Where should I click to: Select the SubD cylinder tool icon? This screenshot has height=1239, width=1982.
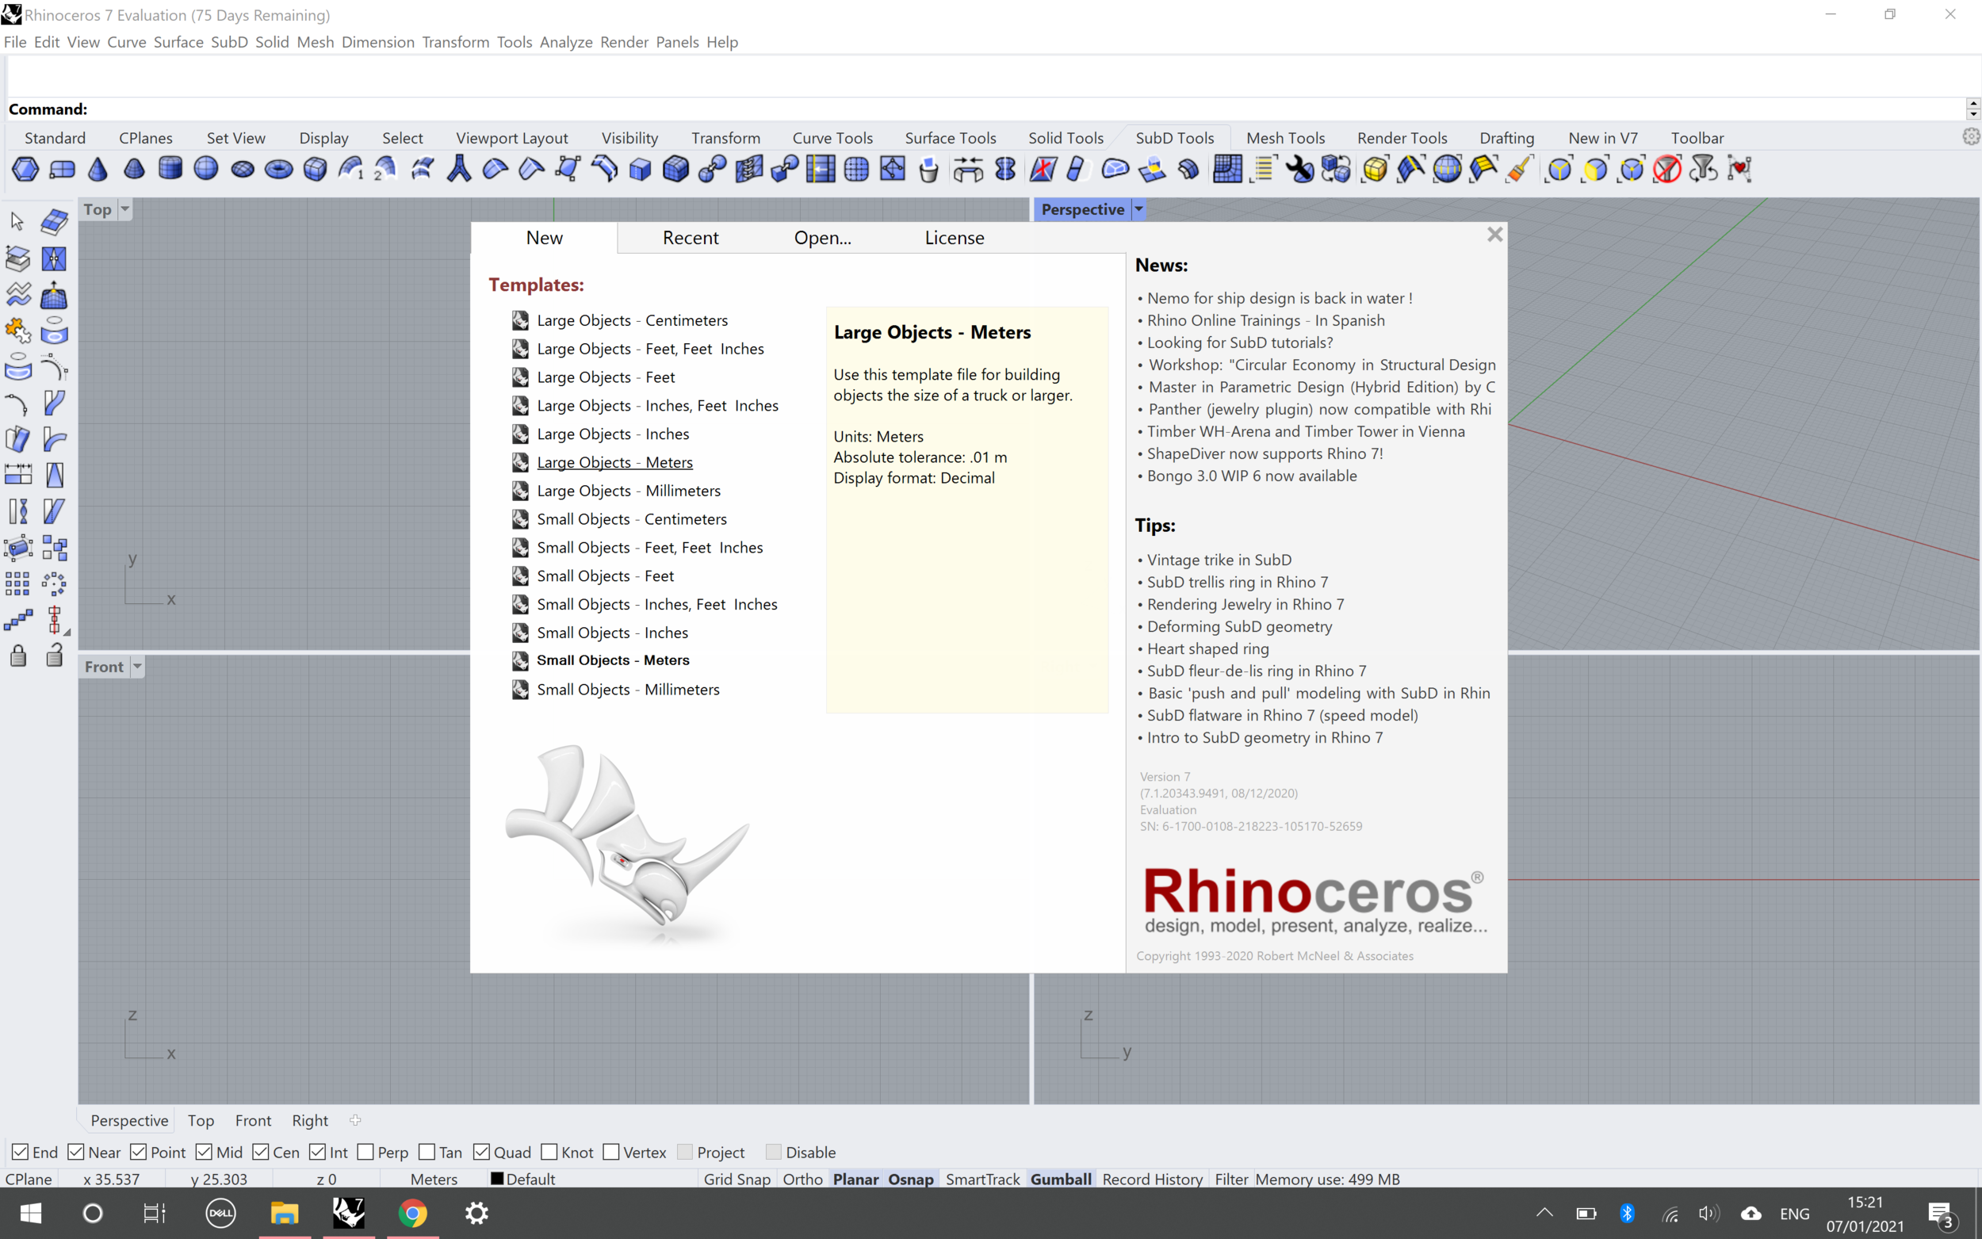pyautogui.click(x=170, y=170)
